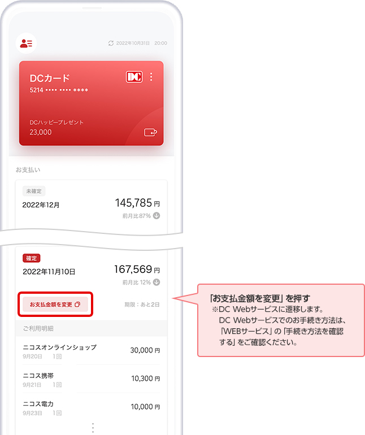Tap the external link icon in お支払金額を変更

pyautogui.click(x=77, y=304)
